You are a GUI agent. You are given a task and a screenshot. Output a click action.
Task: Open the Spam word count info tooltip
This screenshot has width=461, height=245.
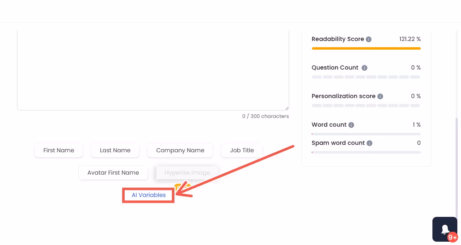click(x=369, y=143)
